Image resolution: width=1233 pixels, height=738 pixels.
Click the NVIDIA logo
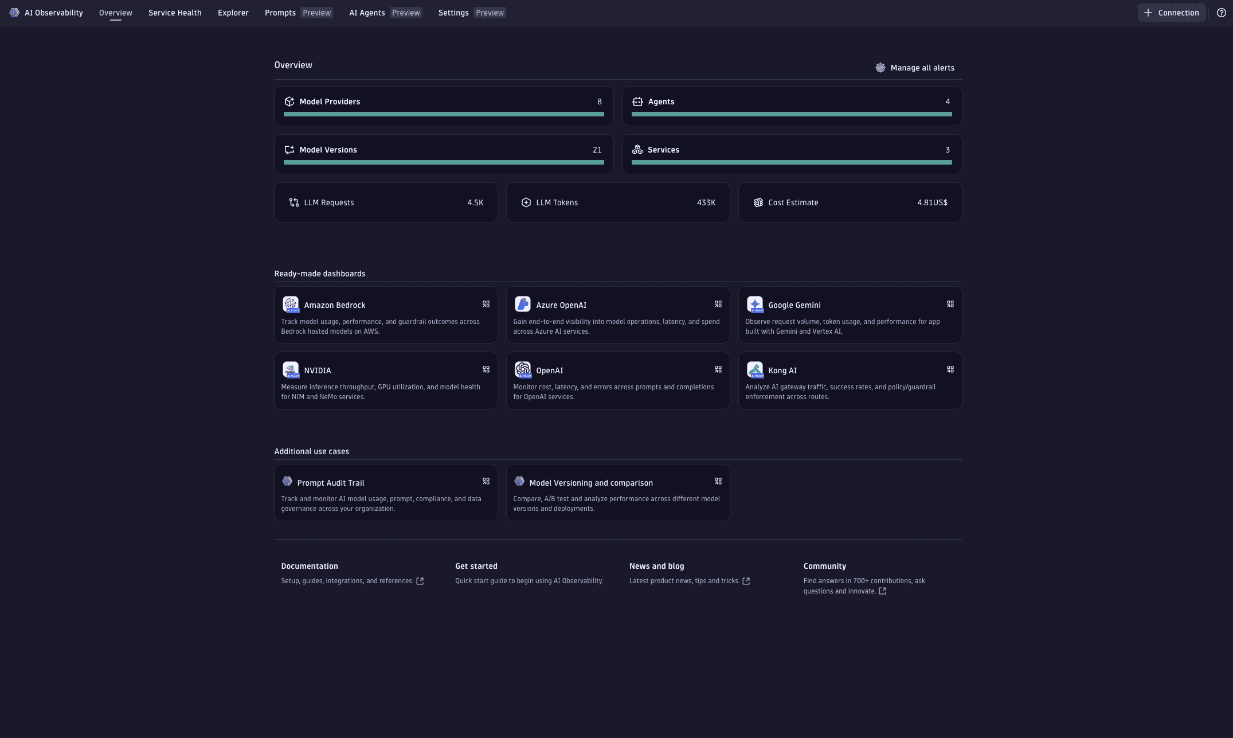pos(291,370)
